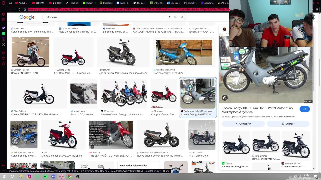Open Clasificados La Voz blue moto image
Image resolution: width=321 pixels, height=180 pixels.
184,52
